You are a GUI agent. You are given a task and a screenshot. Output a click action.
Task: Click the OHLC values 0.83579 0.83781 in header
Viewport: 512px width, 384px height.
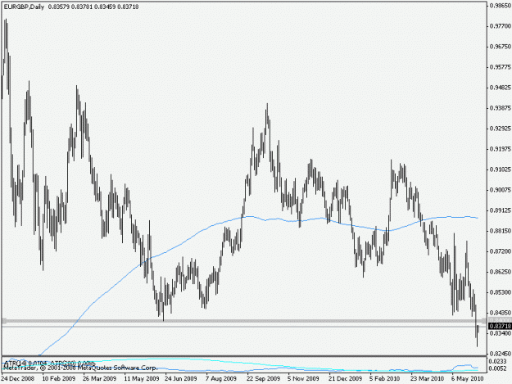coord(70,7)
